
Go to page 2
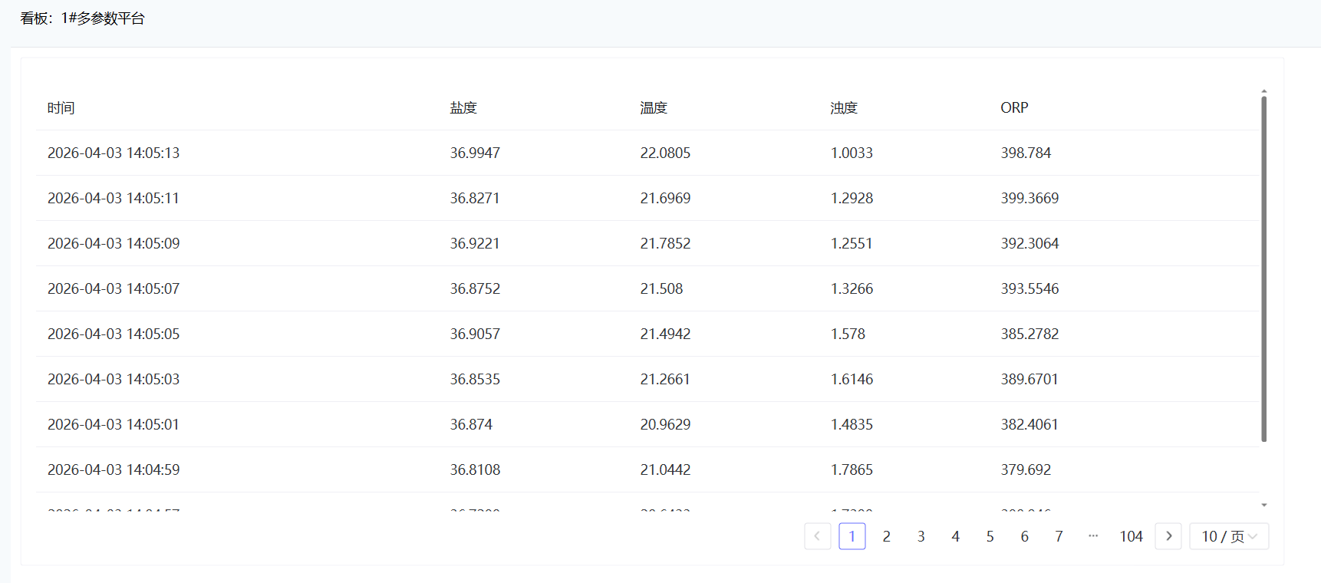click(887, 536)
